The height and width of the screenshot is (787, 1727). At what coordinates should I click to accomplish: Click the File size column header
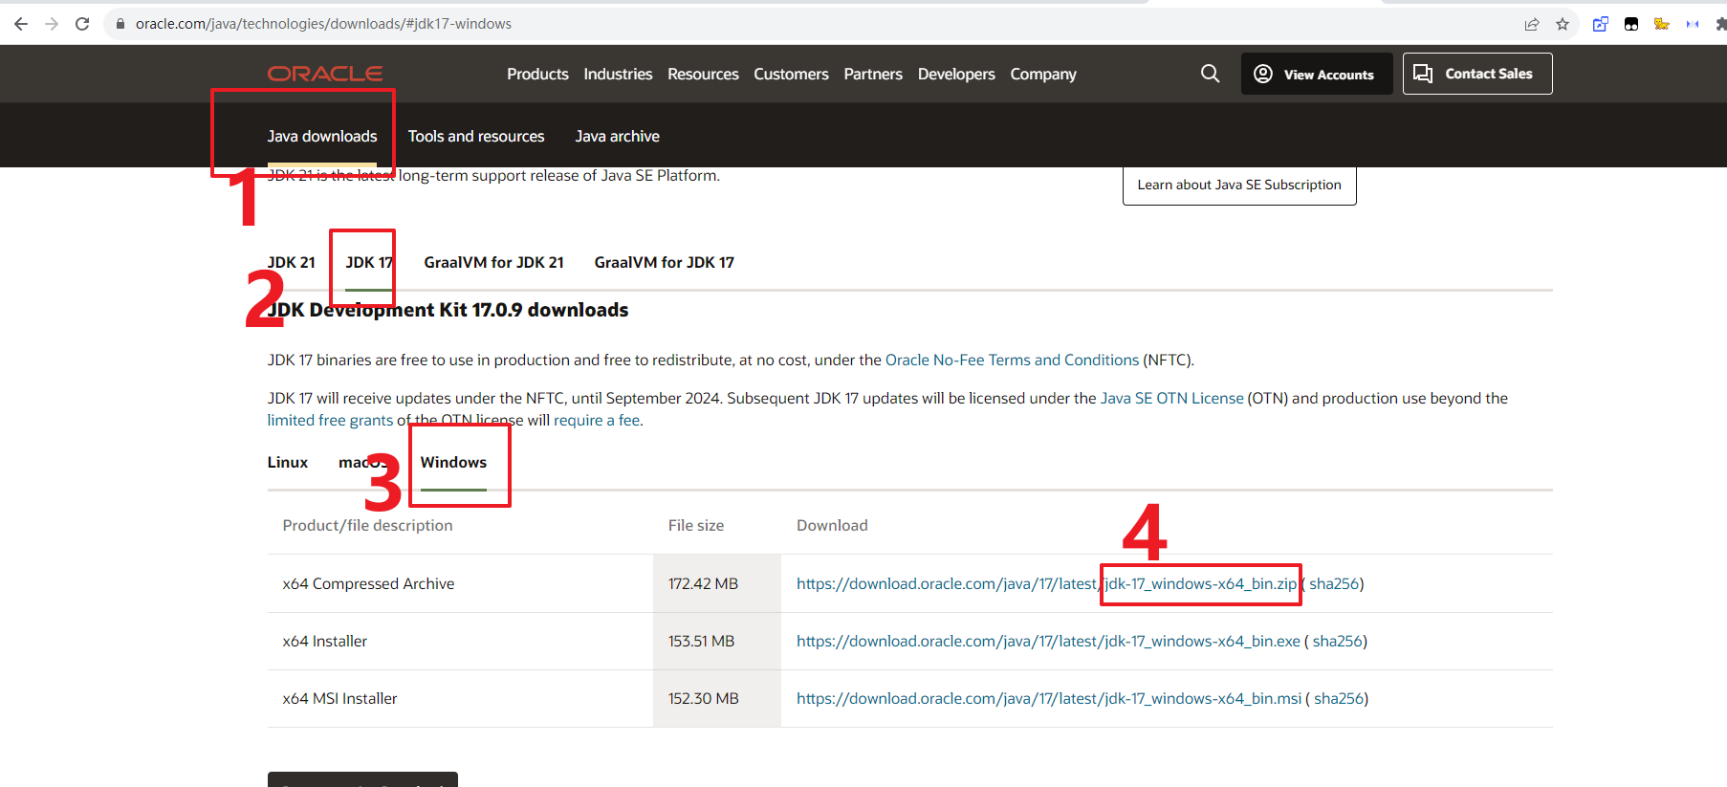coord(695,525)
